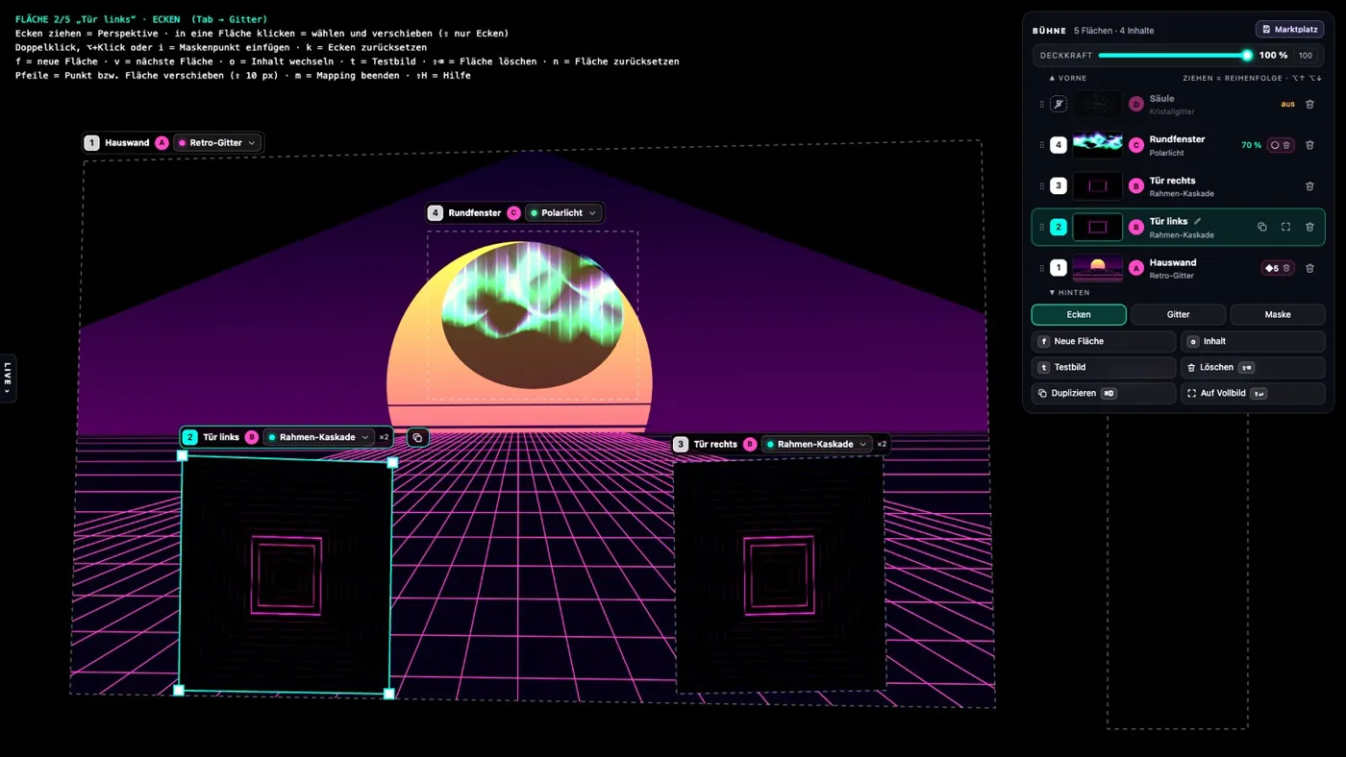Click the '3 Tür rechts' label on the canvas
The width and height of the screenshot is (1346, 757).
(x=707, y=445)
